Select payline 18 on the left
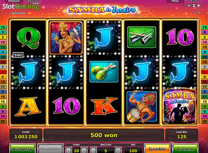Image resolution: width=208 pixels, height=153 pixels. pos(3,27)
